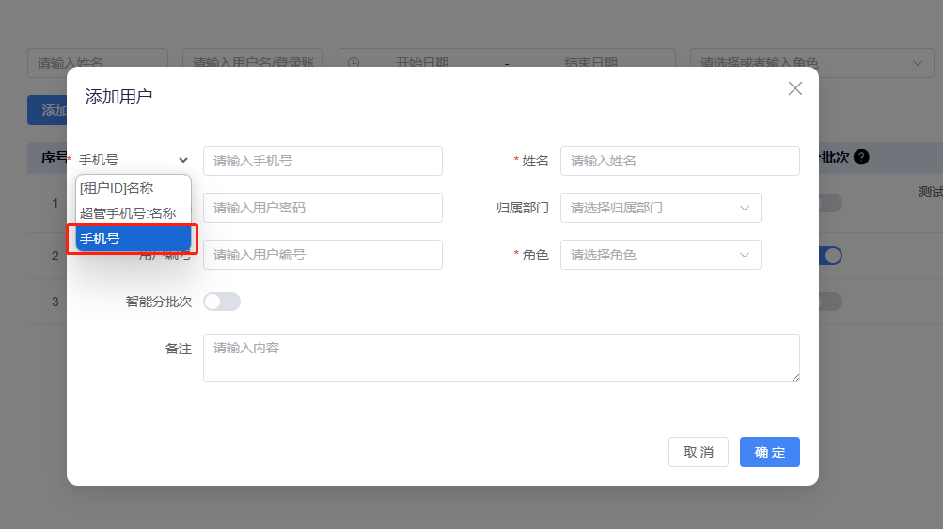
Task: Click the 请输入用户编号 input field
Action: coord(322,255)
